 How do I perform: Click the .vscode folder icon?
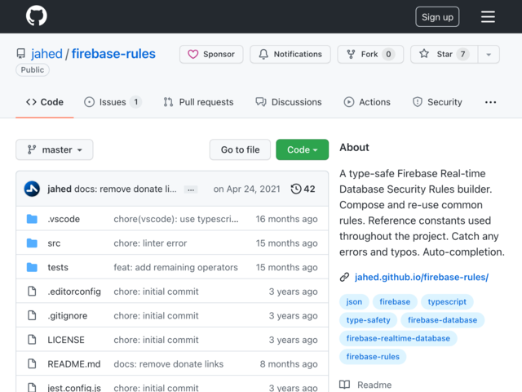pyautogui.click(x=32, y=219)
